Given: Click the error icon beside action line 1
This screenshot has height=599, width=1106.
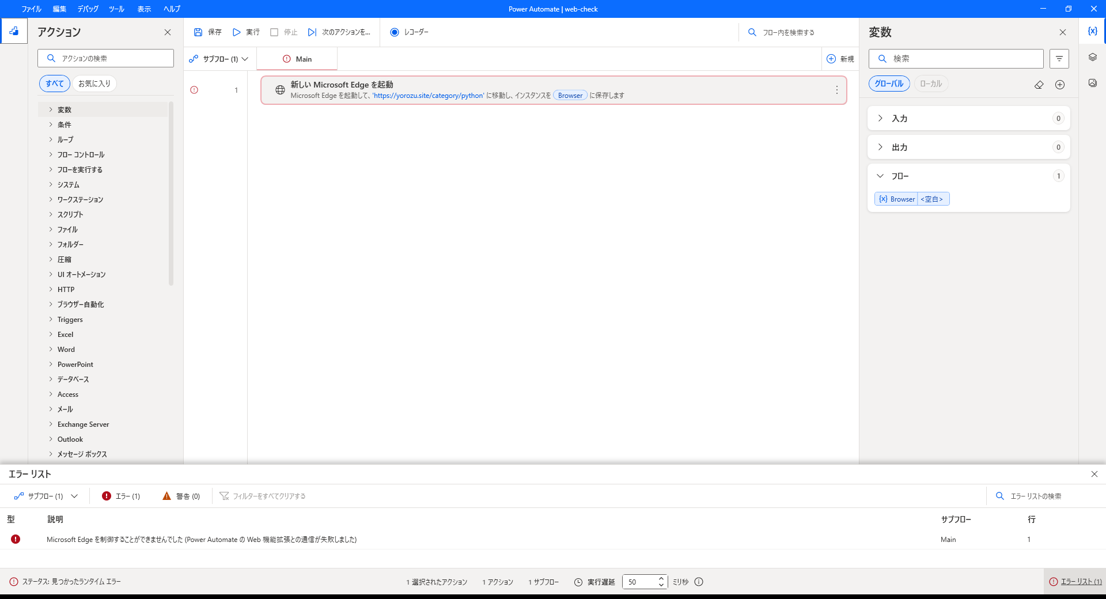Looking at the screenshot, I should (194, 90).
